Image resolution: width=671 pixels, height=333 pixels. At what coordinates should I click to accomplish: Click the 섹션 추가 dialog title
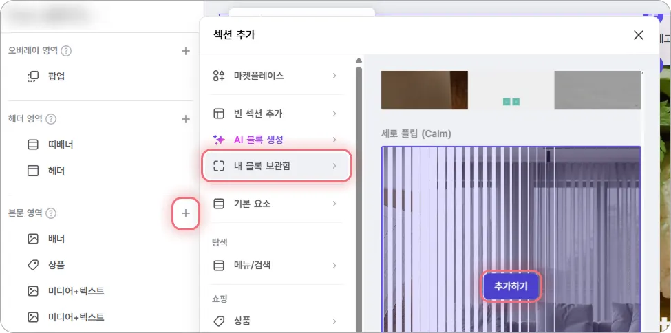[234, 34]
